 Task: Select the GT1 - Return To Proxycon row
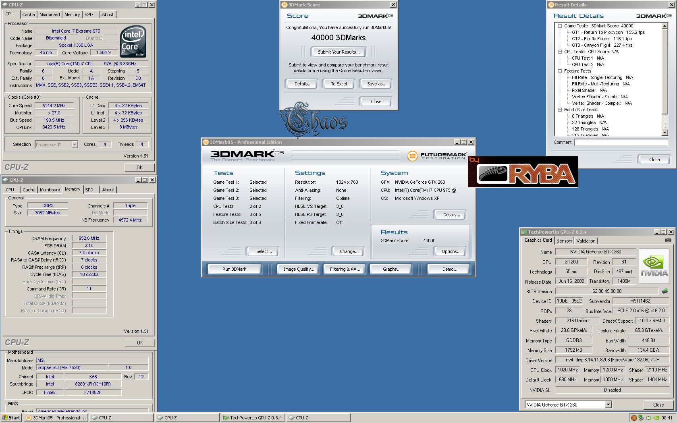coord(608,32)
